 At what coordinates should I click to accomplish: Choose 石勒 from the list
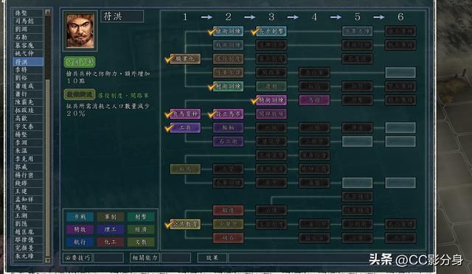28,38
